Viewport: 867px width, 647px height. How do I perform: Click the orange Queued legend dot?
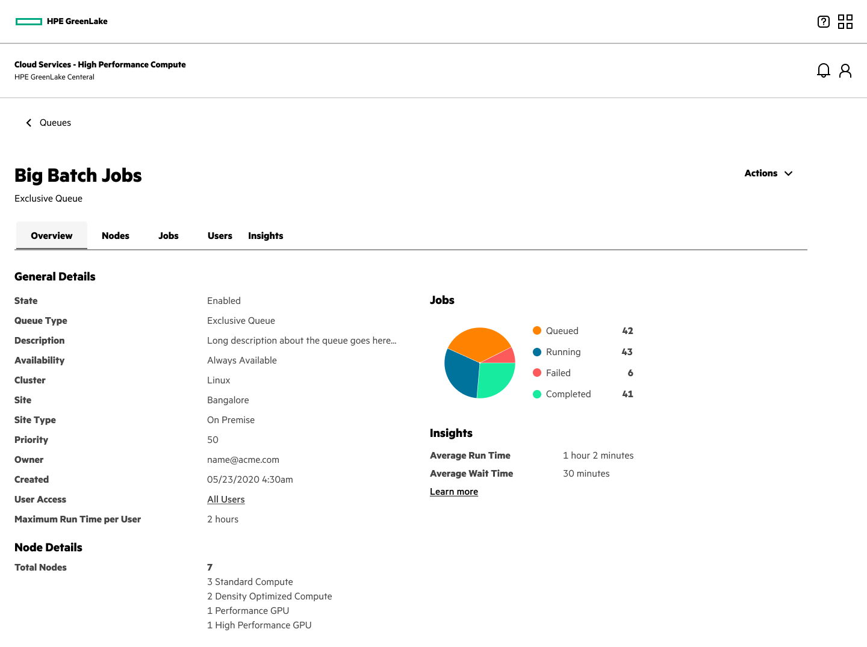[537, 330]
